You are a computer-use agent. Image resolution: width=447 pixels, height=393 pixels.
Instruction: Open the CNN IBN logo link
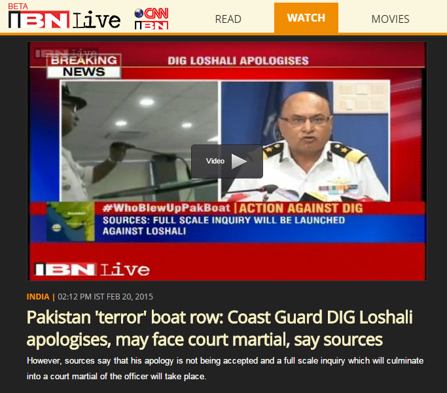[152, 19]
